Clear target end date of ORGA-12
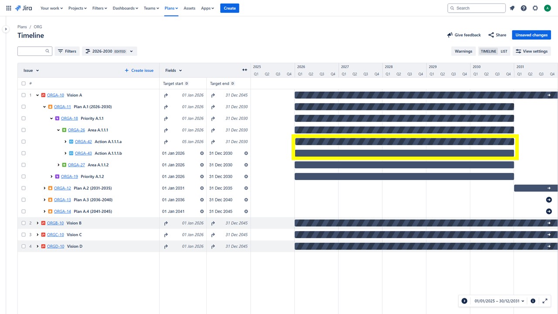 [x=246, y=188]
